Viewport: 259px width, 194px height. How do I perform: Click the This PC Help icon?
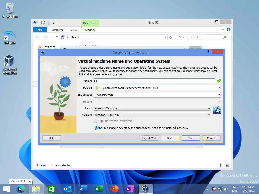click(228, 29)
